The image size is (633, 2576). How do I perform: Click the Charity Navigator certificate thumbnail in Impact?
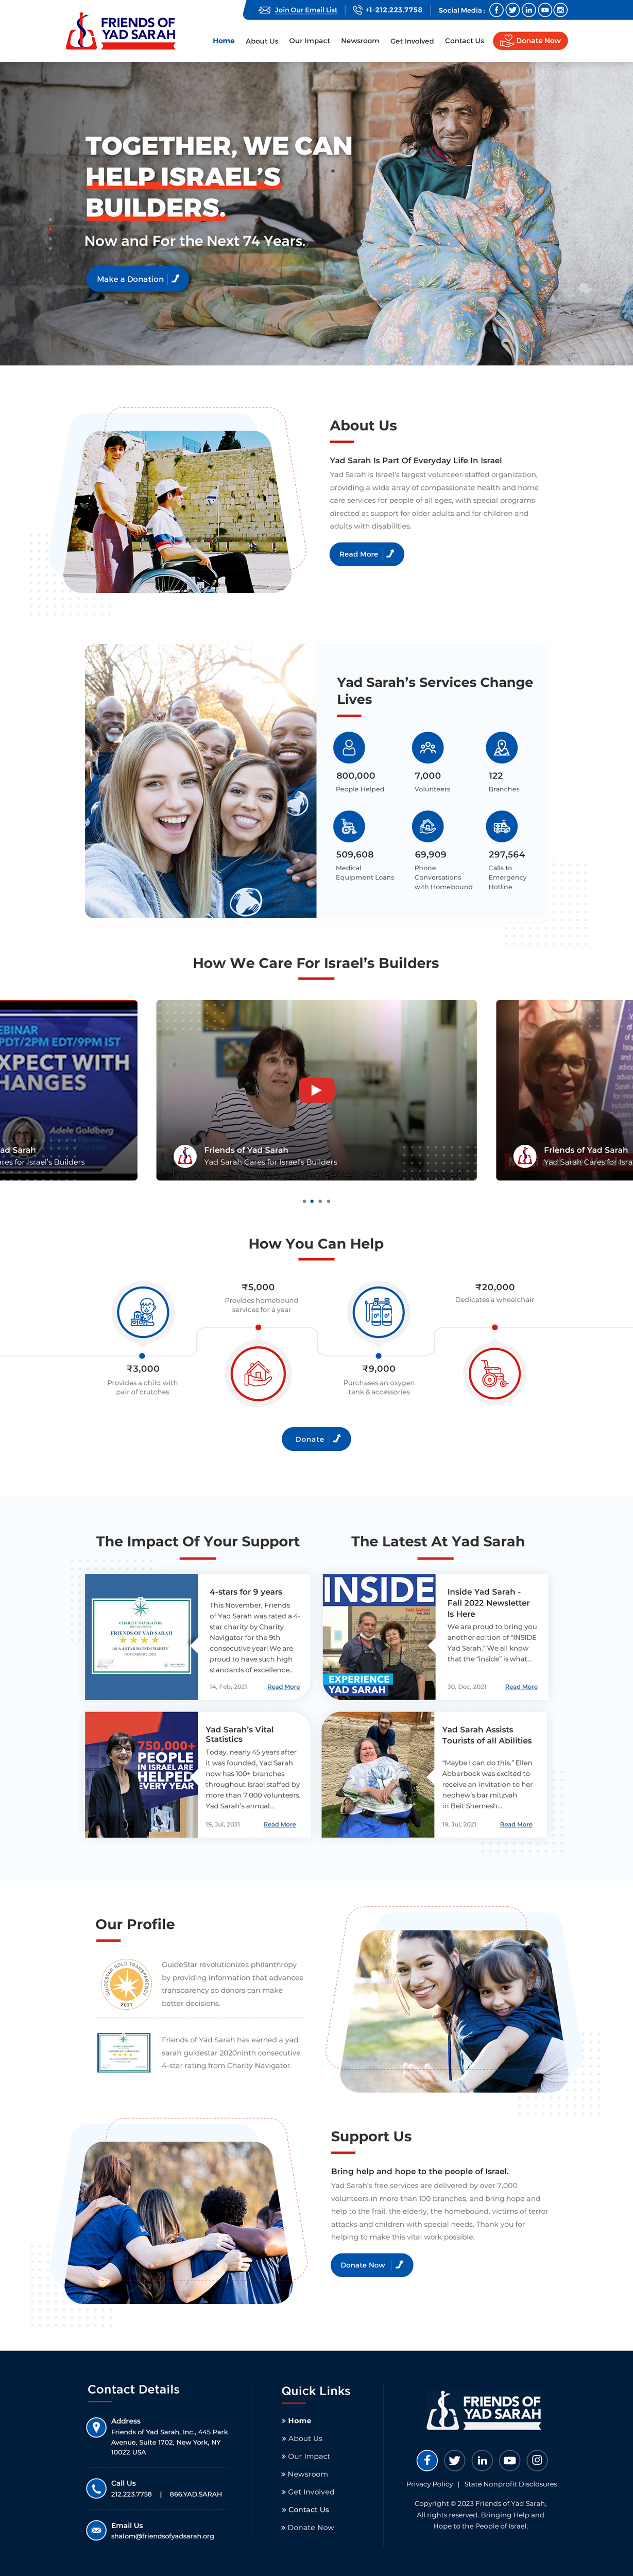[x=141, y=1637]
